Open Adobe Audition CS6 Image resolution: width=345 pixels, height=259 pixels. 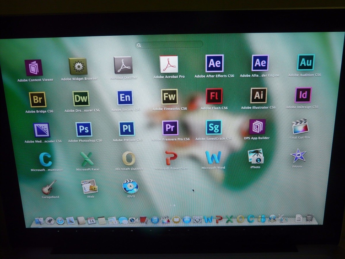click(306, 62)
